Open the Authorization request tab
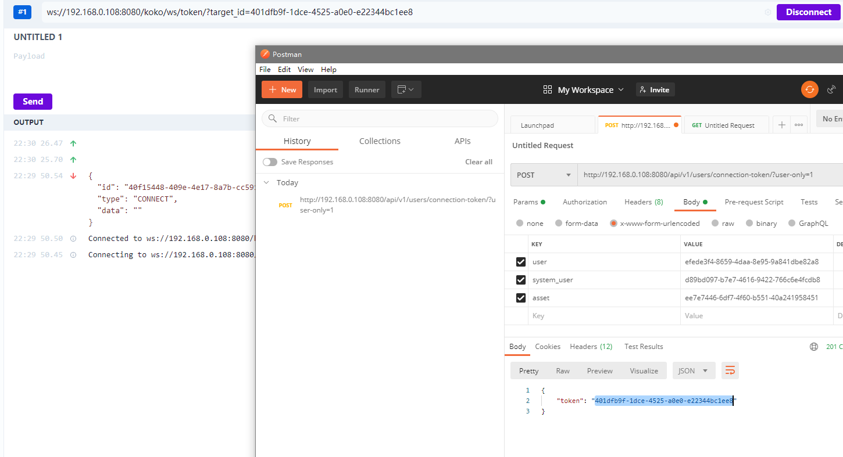 (x=584, y=202)
